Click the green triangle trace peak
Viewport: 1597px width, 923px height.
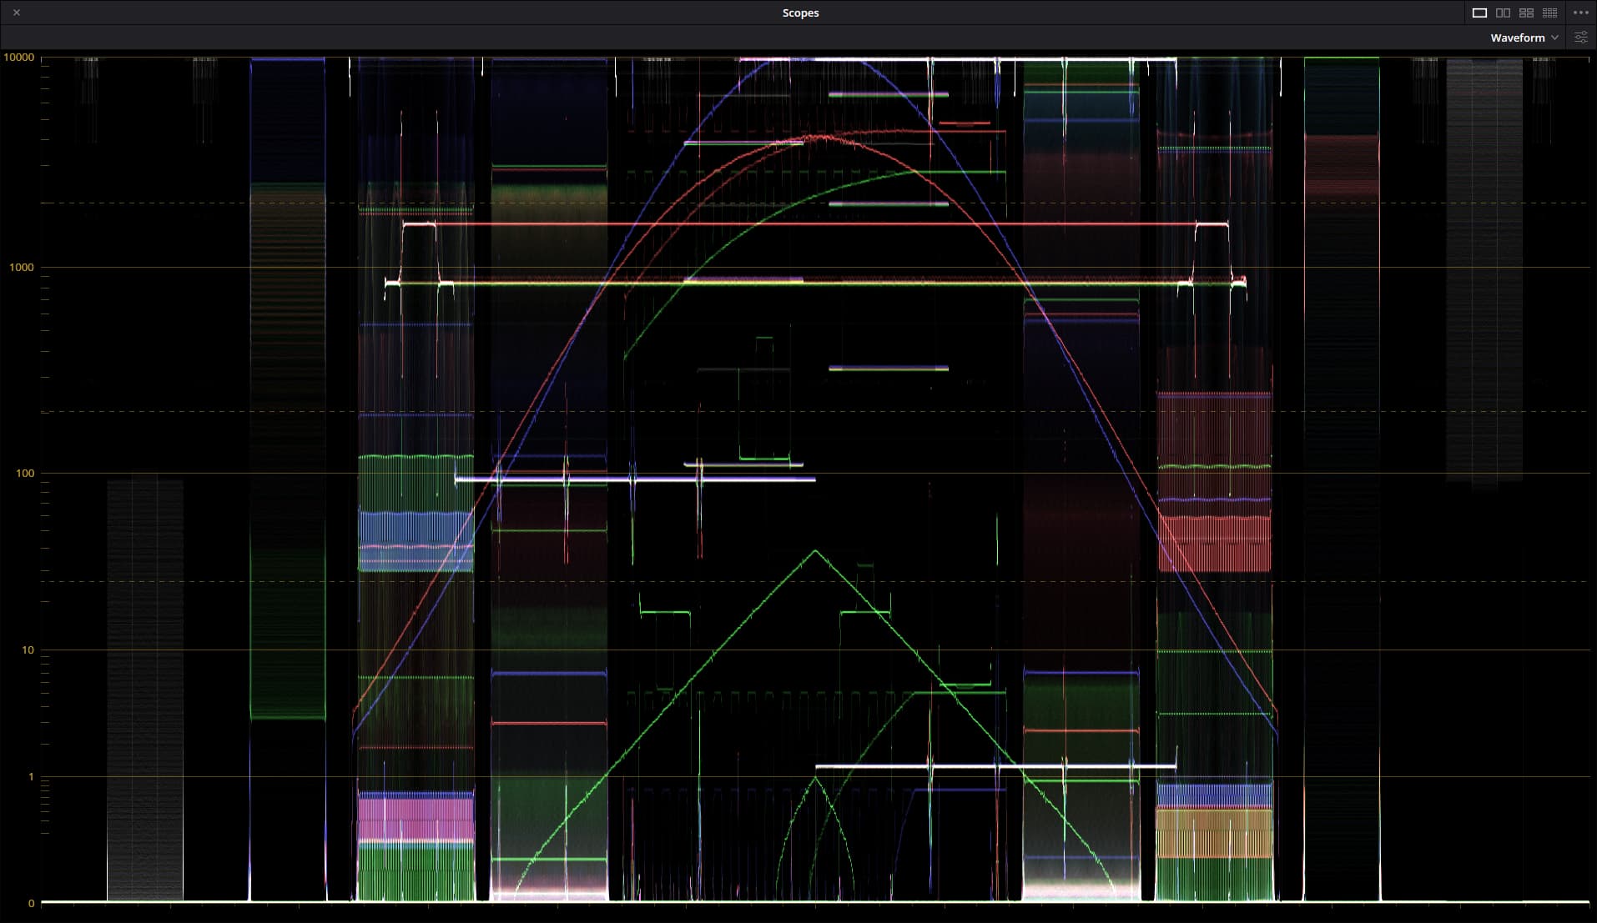pyautogui.click(x=815, y=551)
